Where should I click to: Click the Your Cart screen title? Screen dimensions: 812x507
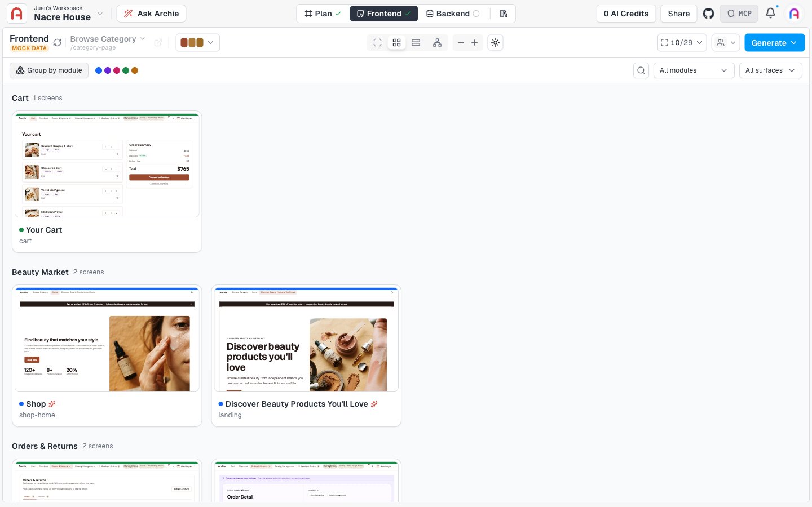(x=44, y=230)
